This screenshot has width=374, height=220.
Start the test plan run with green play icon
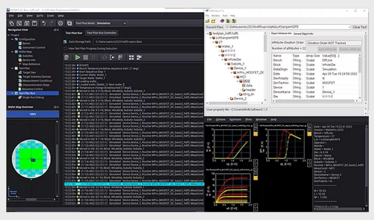click(x=78, y=58)
